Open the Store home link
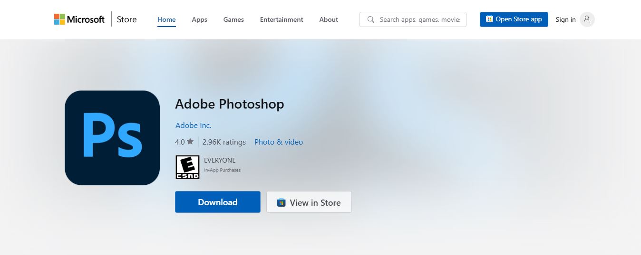Viewport: 641px width, 255px height. tap(127, 19)
